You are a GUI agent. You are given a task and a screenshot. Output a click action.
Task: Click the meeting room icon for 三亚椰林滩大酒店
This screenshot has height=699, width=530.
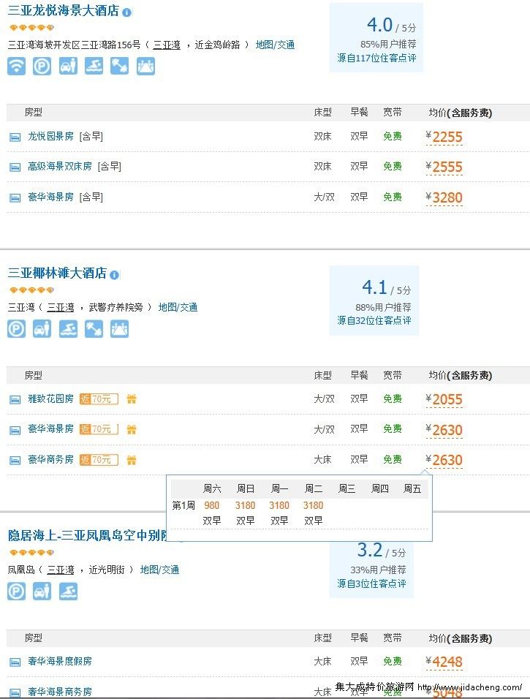click(119, 329)
